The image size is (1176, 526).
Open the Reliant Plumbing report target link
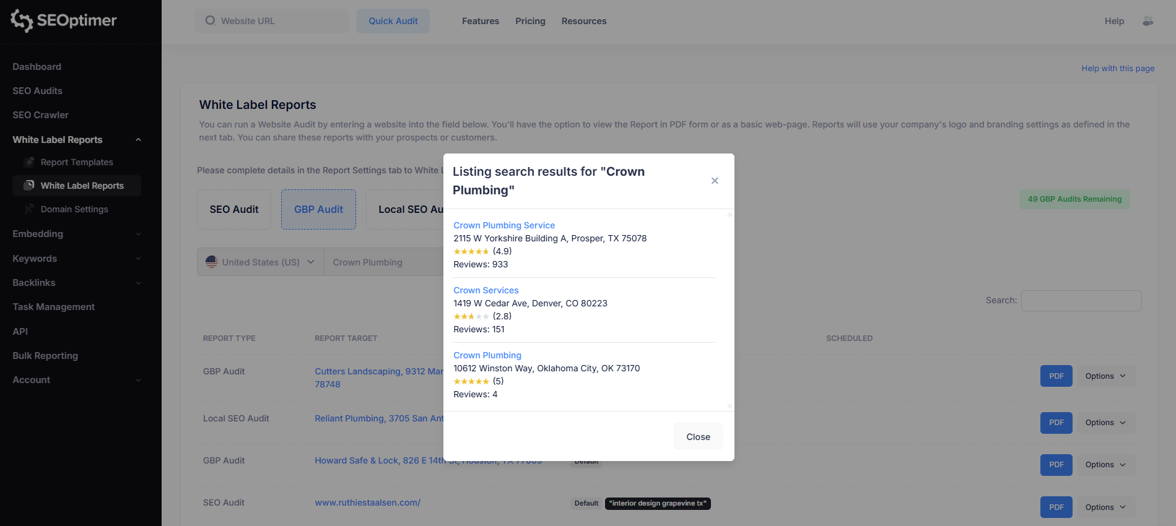tap(379, 418)
